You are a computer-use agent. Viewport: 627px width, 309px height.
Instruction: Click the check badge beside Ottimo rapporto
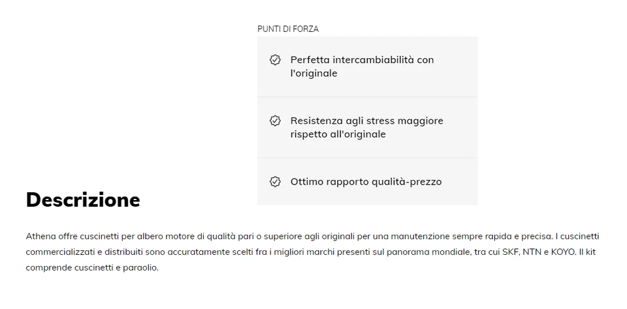pos(275,182)
